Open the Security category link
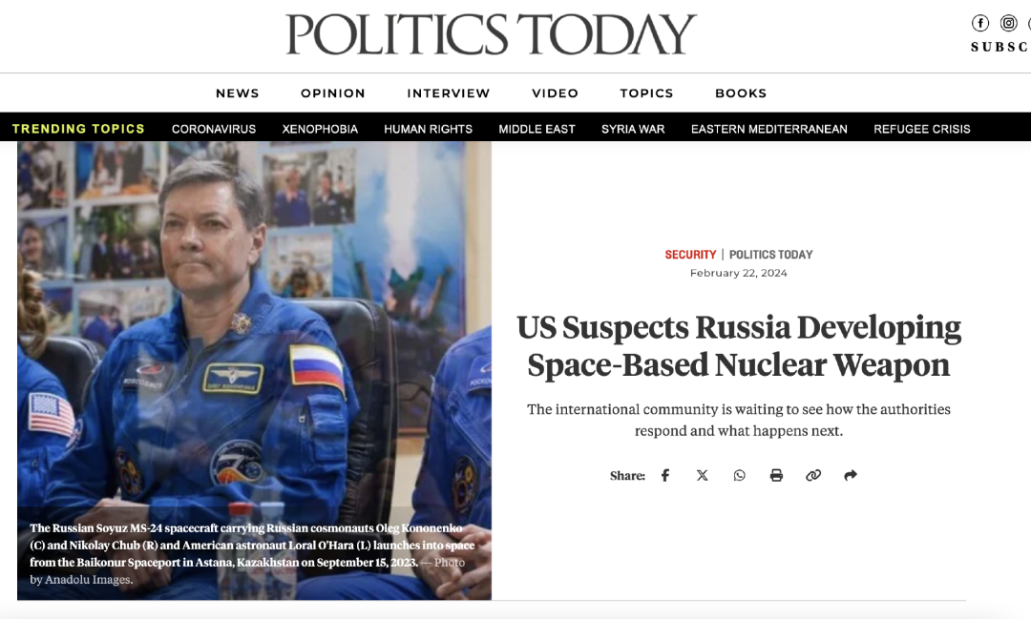This screenshot has width=1031, height=619. pos(690,255)
